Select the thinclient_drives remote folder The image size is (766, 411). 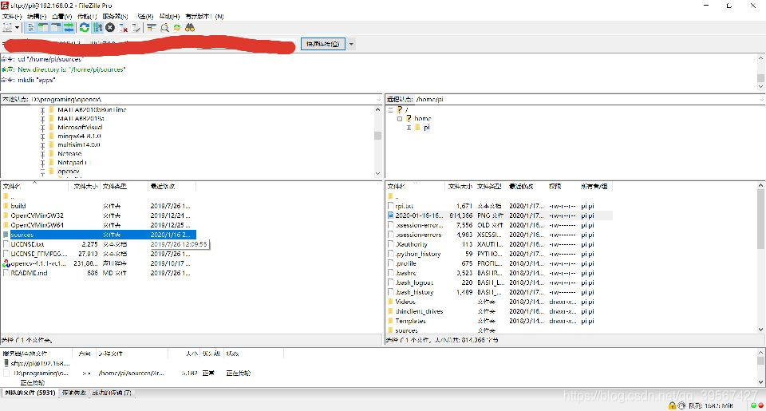[419, 311]
